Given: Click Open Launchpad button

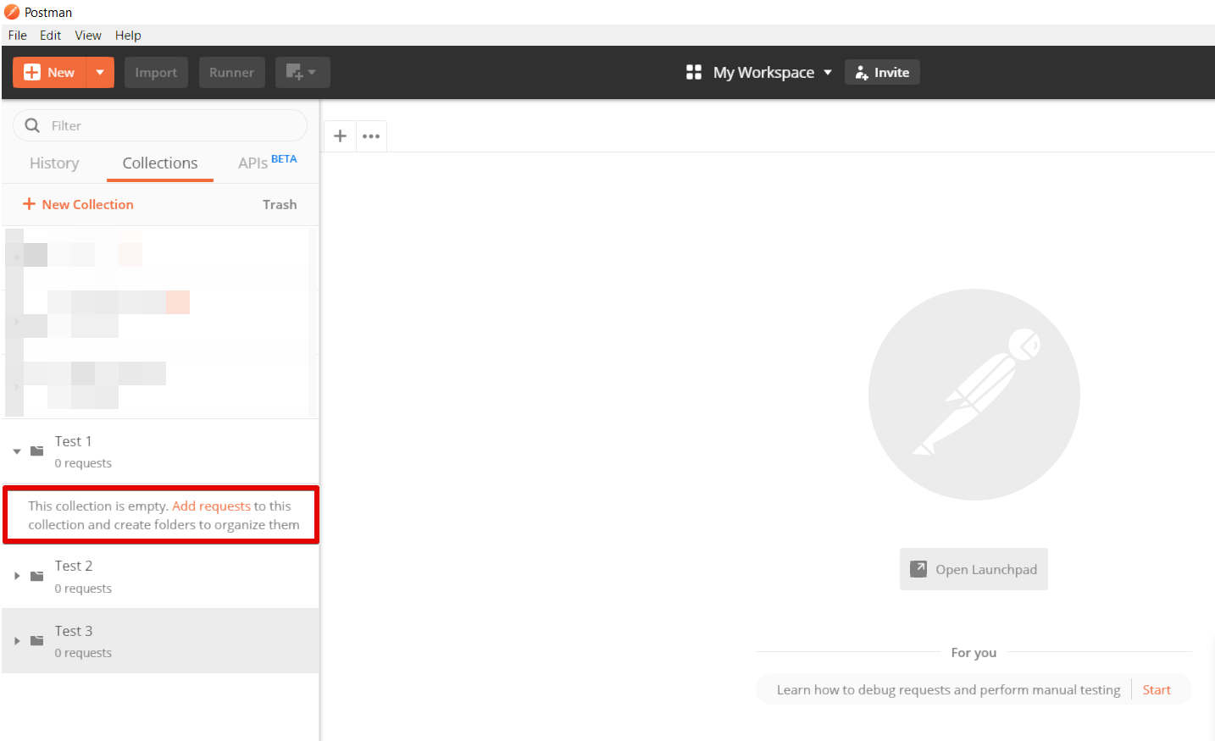Looking at the screenshot, I should [x=974, y=569].
